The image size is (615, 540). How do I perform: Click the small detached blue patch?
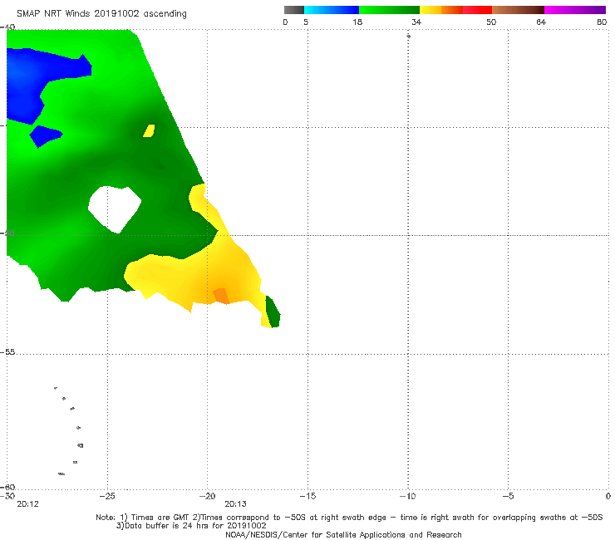[x=45, y=135]
